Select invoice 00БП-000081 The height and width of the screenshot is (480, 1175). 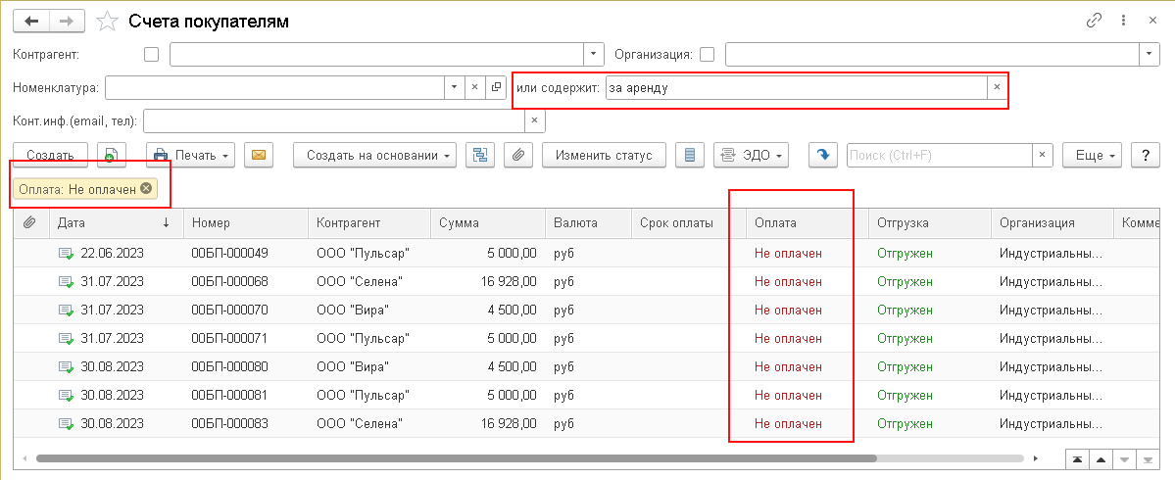(587, 396)
